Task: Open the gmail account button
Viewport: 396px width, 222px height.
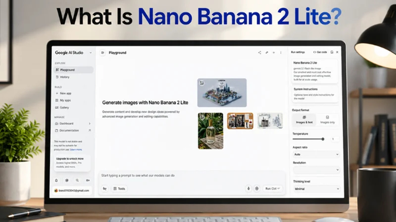Action: point(72,190)
